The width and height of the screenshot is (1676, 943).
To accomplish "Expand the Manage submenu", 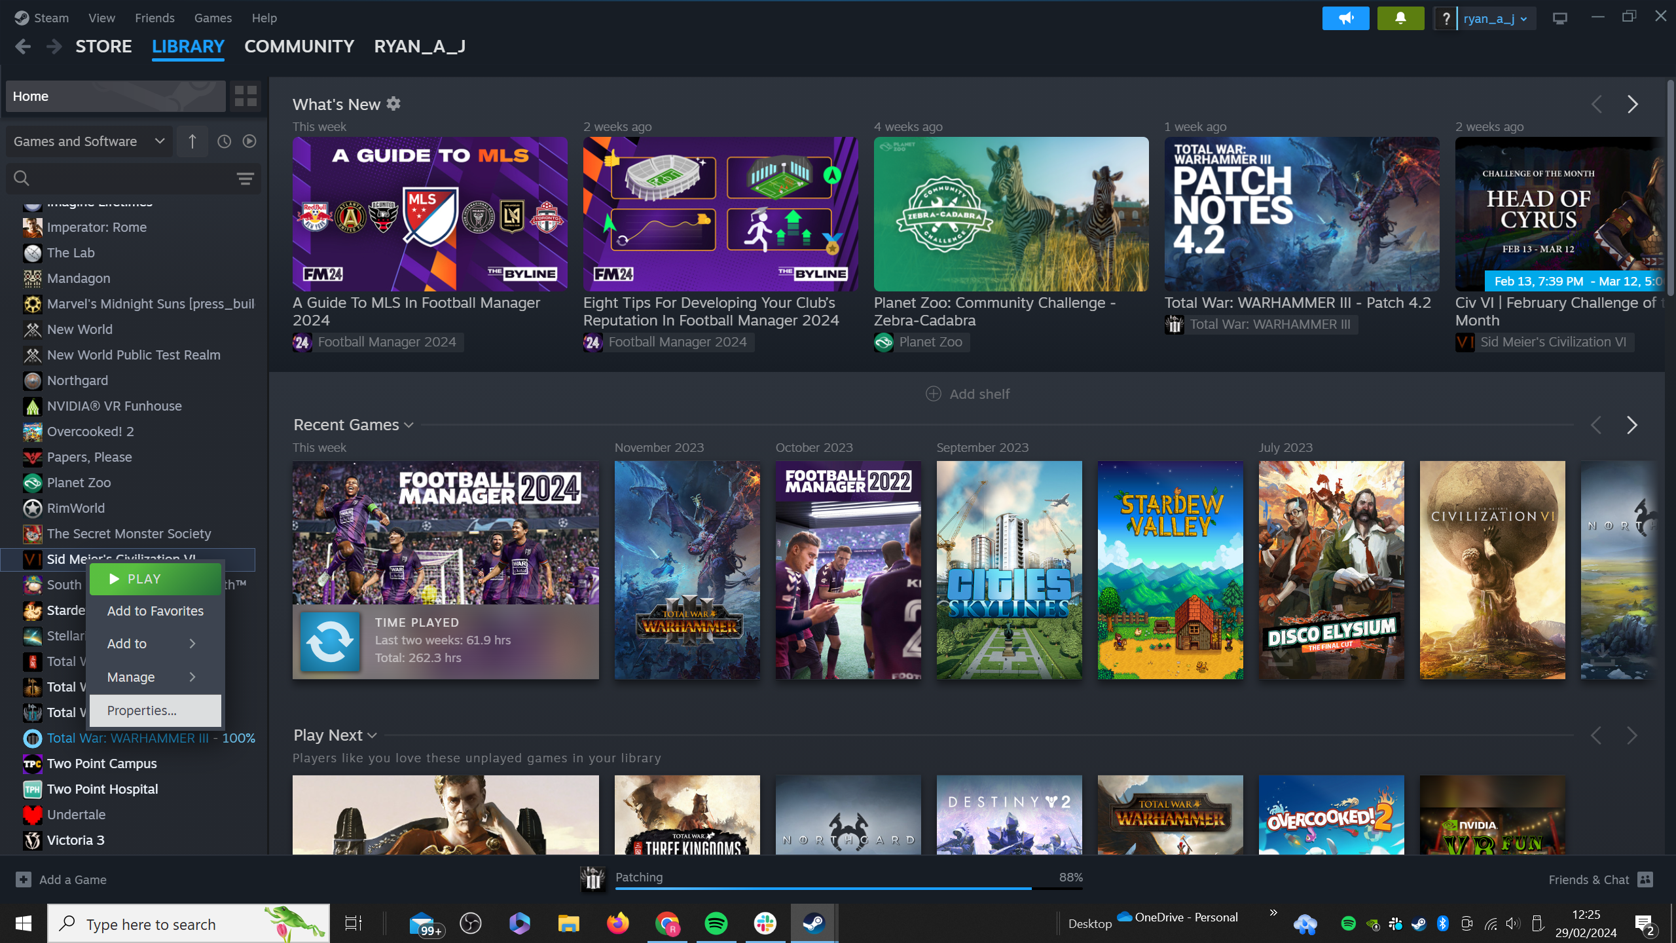I will (155, 677).
